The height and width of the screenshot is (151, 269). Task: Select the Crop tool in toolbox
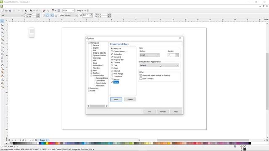coord(2,29)
